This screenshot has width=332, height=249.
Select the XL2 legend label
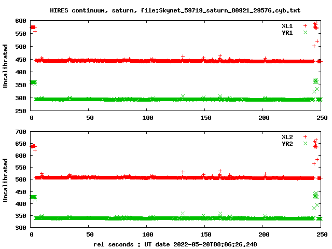coord(287,137)
